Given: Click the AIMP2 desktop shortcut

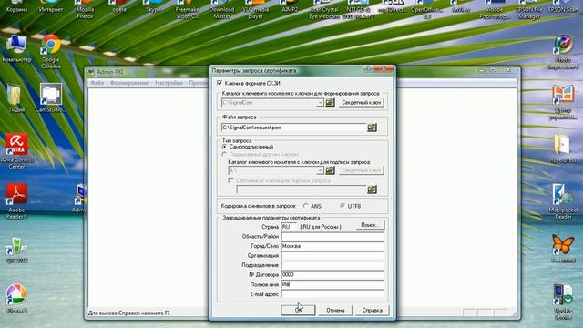Looking at the screenshot, I should pos(290,7).
